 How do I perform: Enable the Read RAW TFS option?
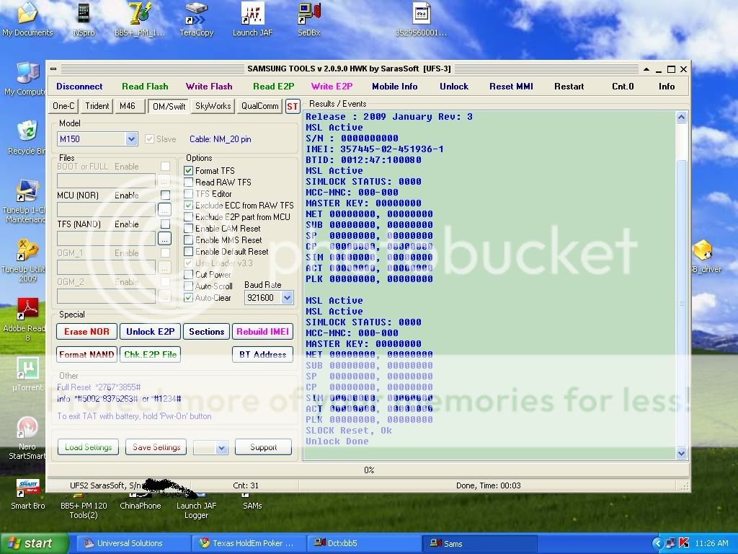(x=188, y=182)
